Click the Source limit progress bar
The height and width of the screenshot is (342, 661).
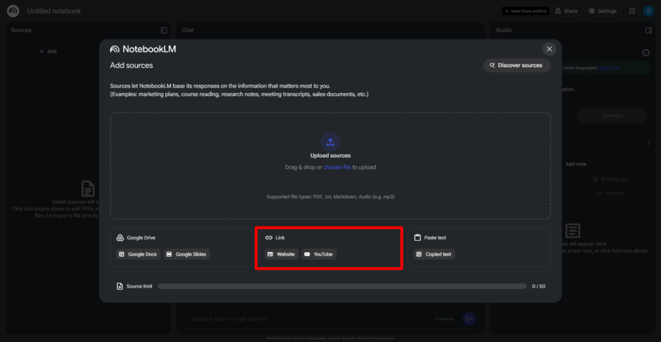(342, 287)
